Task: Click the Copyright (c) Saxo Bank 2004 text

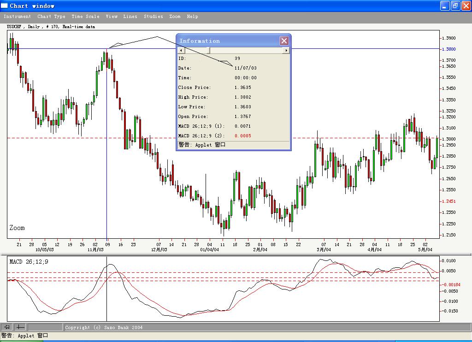Action: click(104, 328)
